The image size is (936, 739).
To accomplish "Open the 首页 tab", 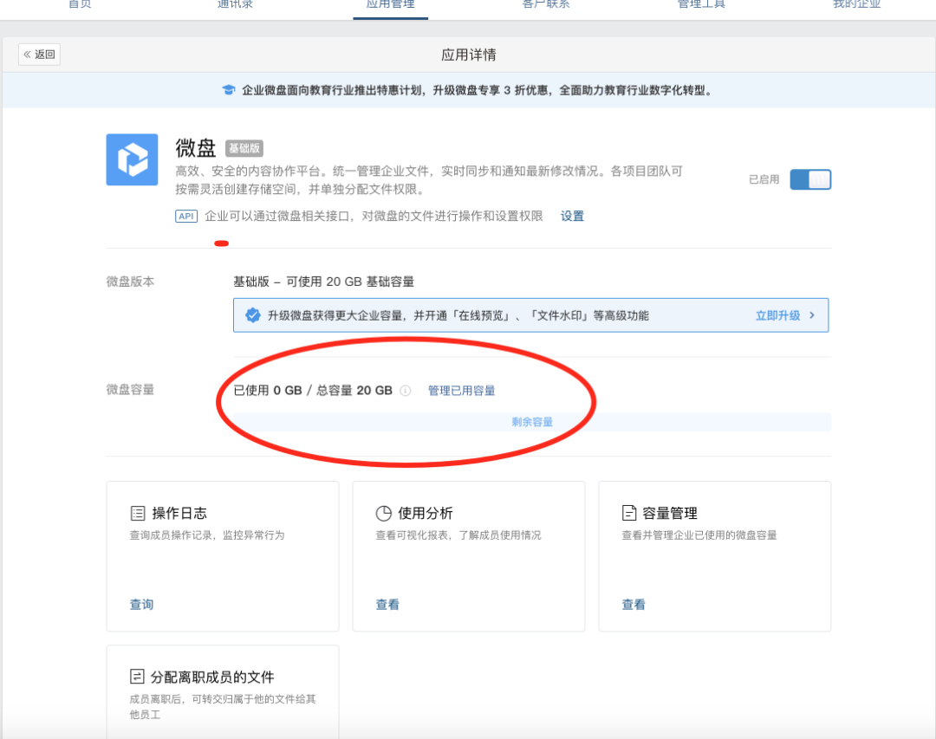I will (80, 3).
